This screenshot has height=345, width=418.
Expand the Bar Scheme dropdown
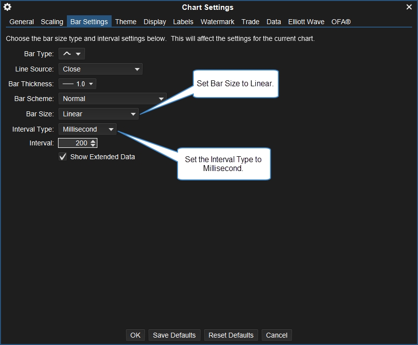(113, 99)
